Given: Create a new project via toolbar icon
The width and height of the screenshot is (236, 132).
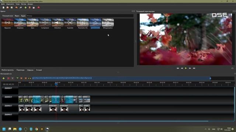Looking at the screenshot, I should click(3, 7).
